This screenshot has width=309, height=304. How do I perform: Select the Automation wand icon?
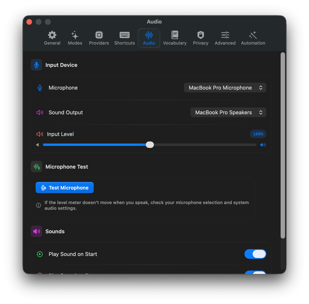click(253, 35)
